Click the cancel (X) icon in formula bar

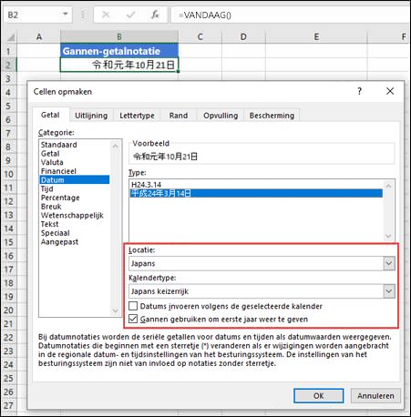coord(106,15)
